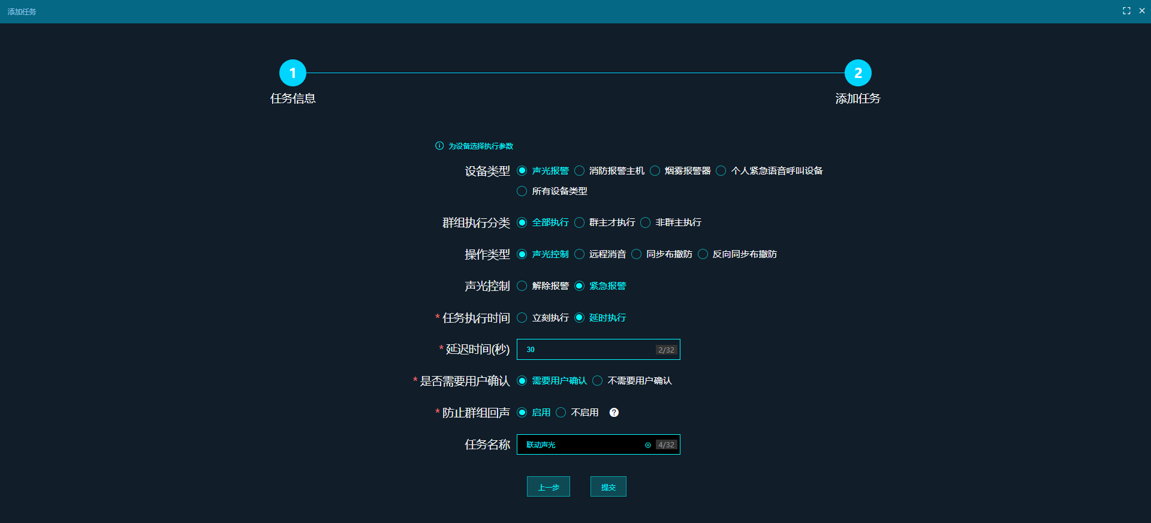Choose 反向同步布撤防 operation type

point(703,254)
